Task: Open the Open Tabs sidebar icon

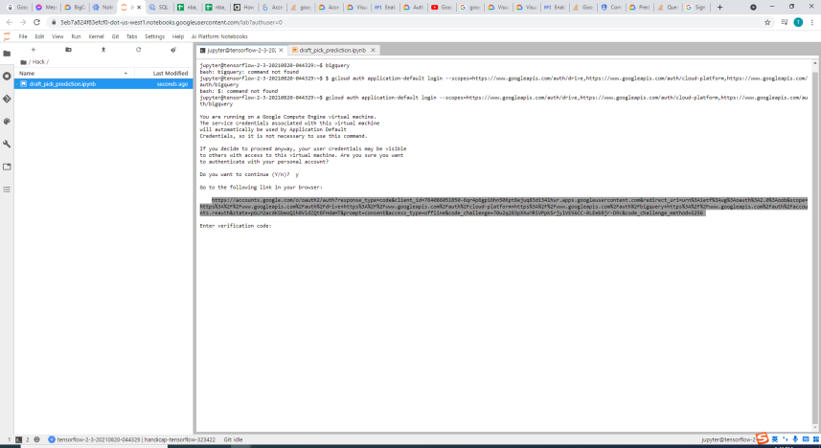Action: (x=7, y=167)
